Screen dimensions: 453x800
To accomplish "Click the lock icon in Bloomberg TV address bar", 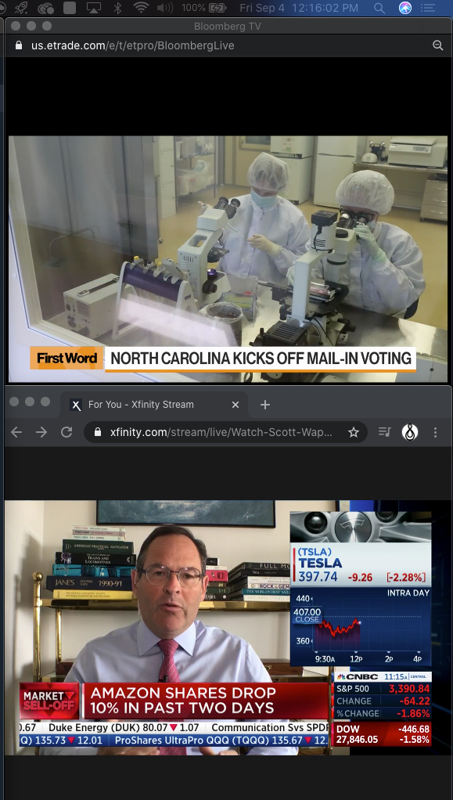I will point(19,45).
